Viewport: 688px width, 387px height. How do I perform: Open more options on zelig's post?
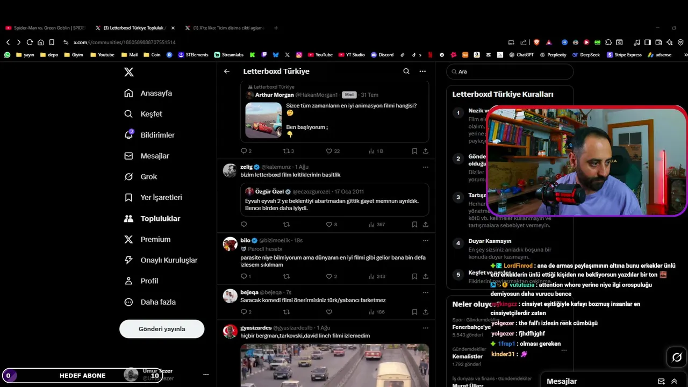click(425, 167)
